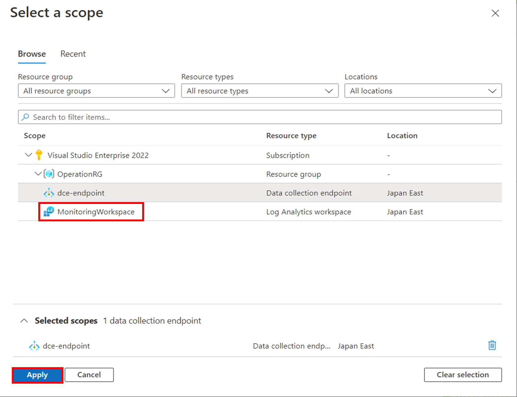Switch to the Recent tab
Screen dimensions: 517x397
(73, 54)
